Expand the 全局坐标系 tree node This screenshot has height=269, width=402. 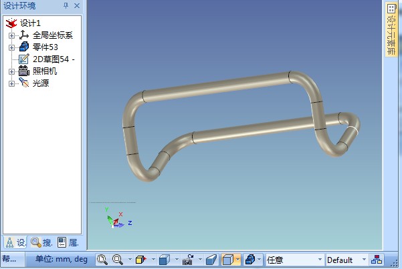coord(11,35)
